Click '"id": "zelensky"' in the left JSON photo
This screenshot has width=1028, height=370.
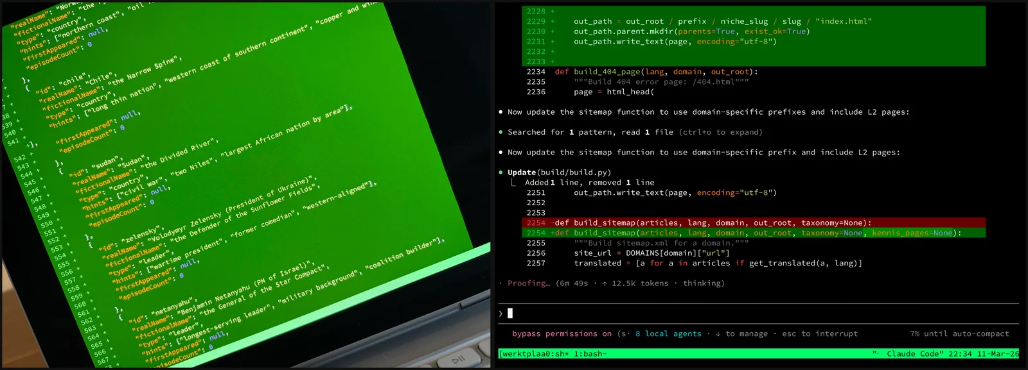tap(132, 239)
